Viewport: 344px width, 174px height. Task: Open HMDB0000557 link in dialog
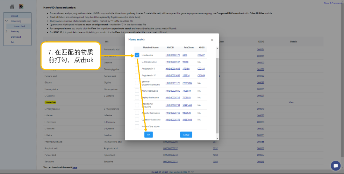[173, 62]
